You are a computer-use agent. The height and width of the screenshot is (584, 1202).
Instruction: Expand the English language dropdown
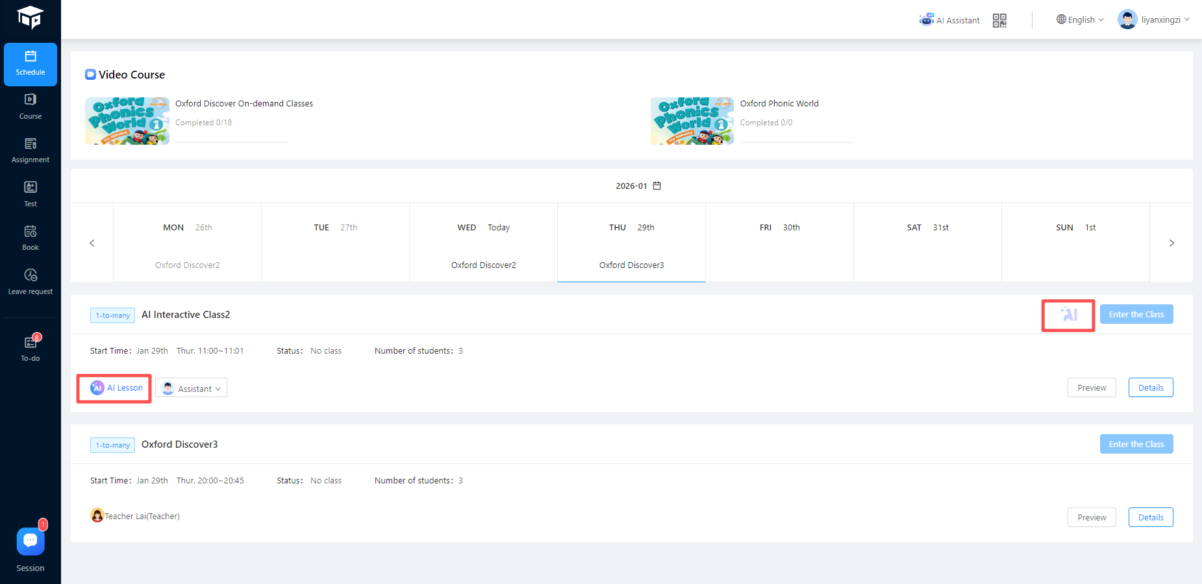point(1080,19)
